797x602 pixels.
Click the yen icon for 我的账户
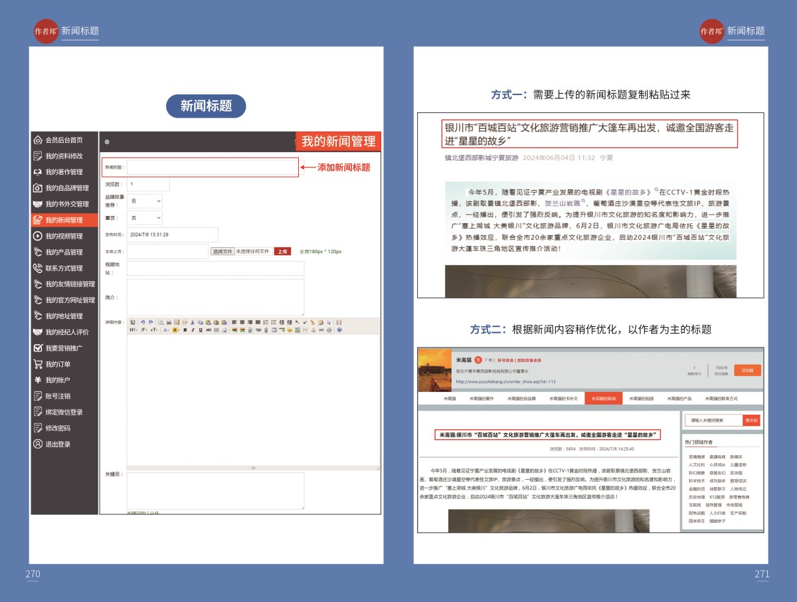click(x=38, y=380)
